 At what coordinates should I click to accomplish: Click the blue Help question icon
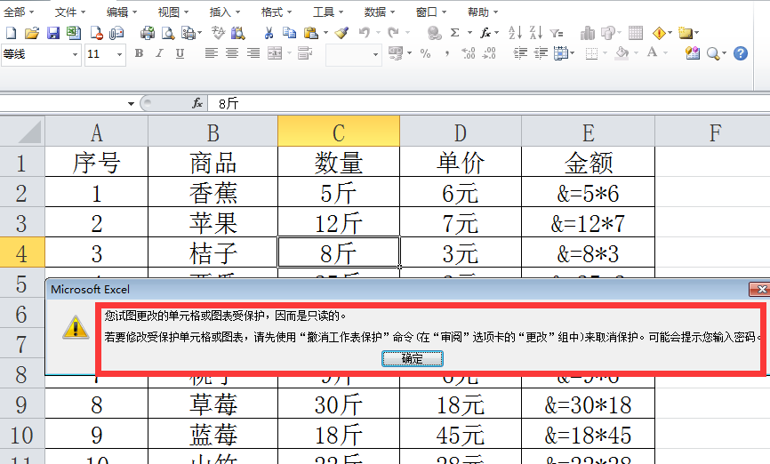(x=741, y=53)
